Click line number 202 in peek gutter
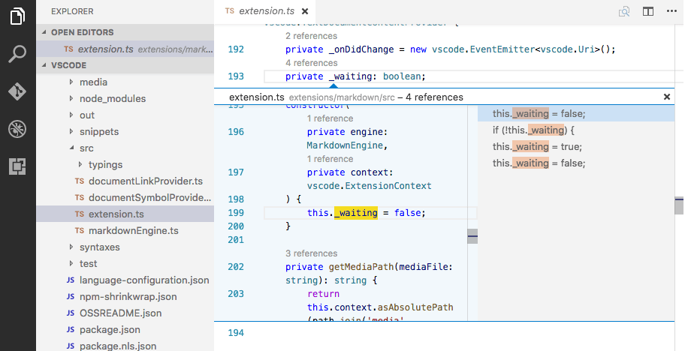 [x=236, y=267]
